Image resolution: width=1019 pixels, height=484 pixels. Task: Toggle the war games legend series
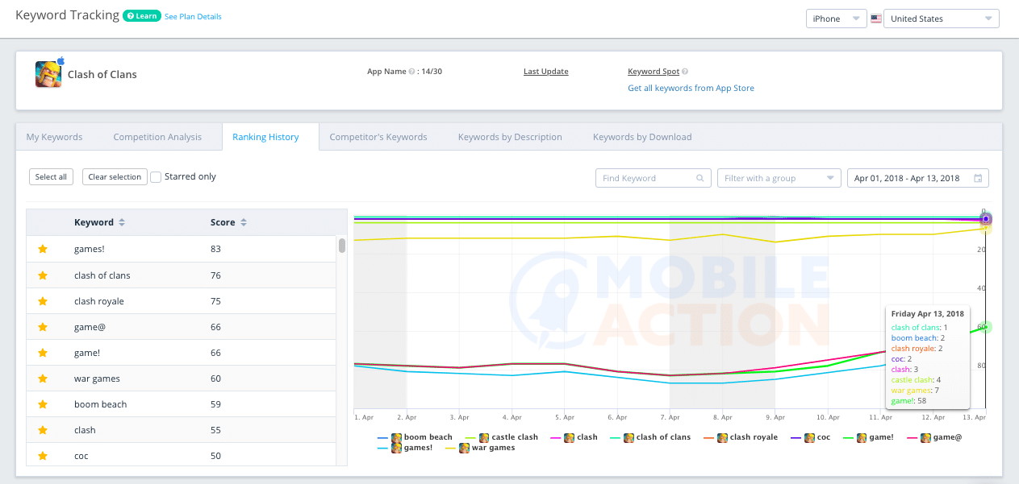(x=479, y=448)
